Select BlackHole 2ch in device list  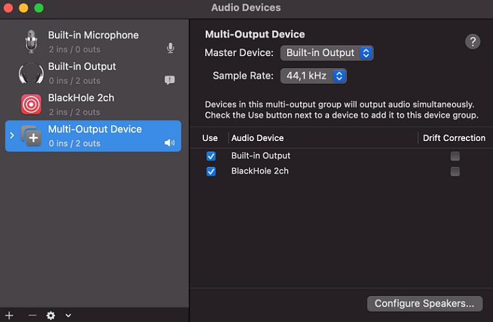pyautogui.click(x=93, y=104)
